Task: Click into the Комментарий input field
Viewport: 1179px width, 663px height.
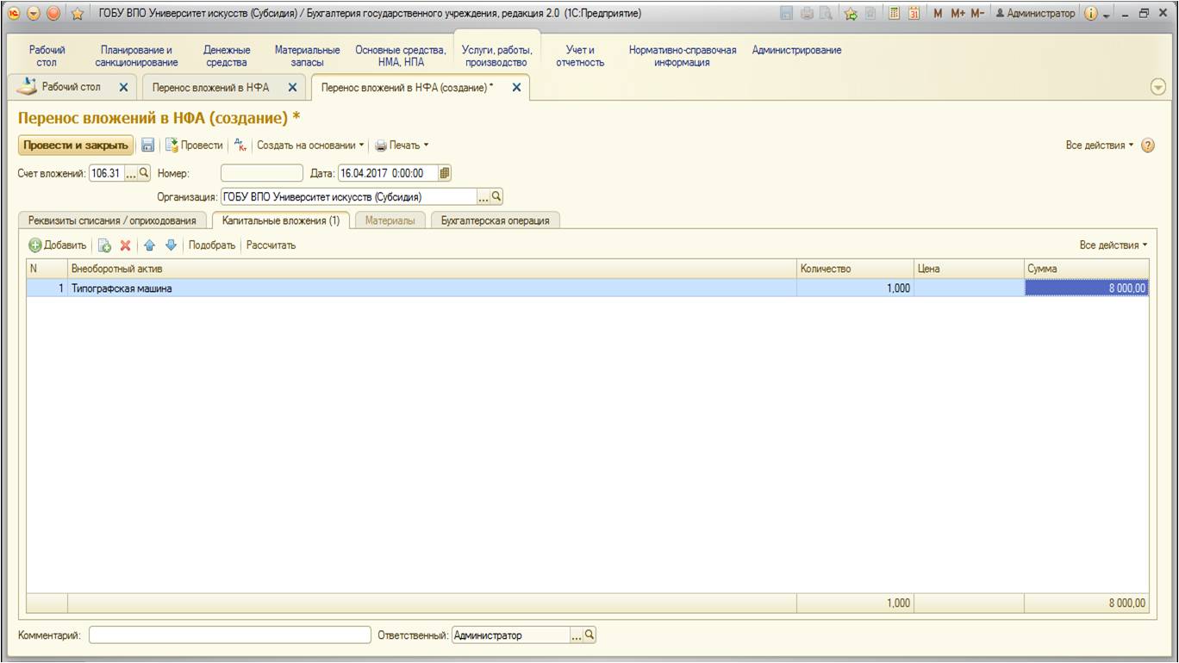Action: coord(229,635)
